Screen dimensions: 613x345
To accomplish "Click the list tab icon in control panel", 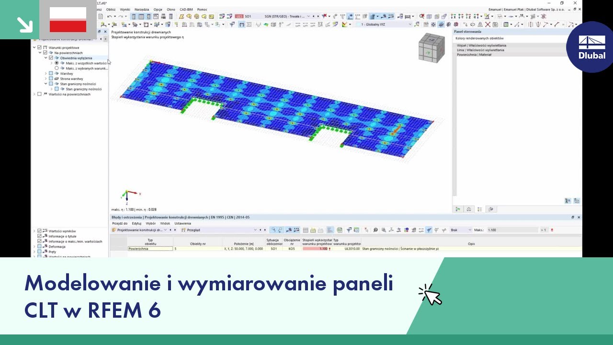I will (480, 209).
